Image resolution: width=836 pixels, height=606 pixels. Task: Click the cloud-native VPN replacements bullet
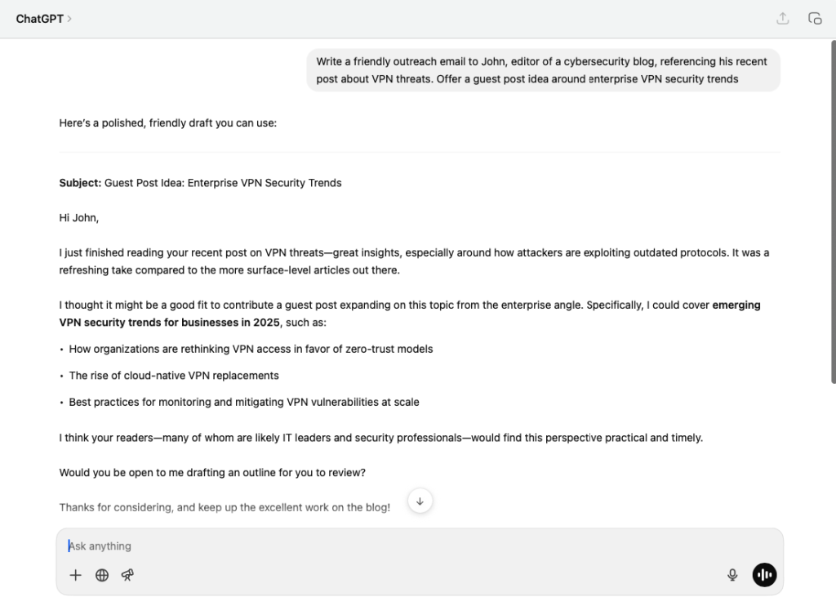click(174, 376)
